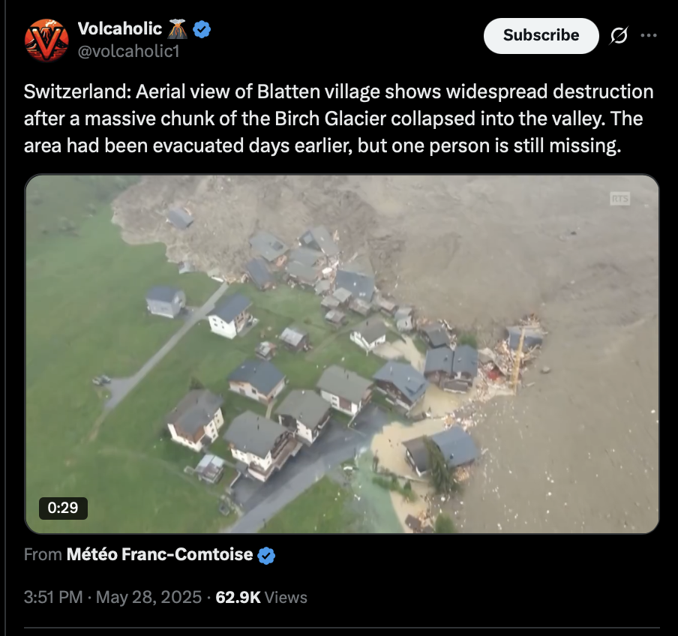Open the 62.9K Views count
Viewport: 678px width, 636px height.
tap(261, 598)
